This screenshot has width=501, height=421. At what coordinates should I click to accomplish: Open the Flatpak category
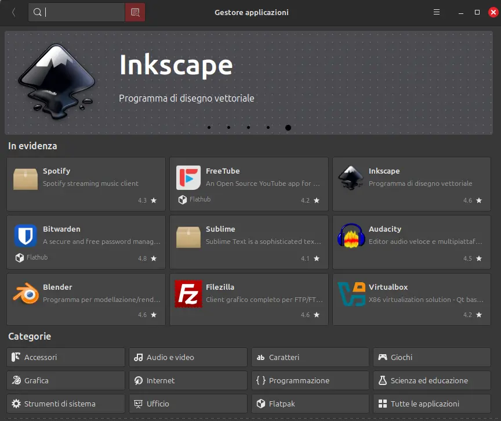click(310, 404)
